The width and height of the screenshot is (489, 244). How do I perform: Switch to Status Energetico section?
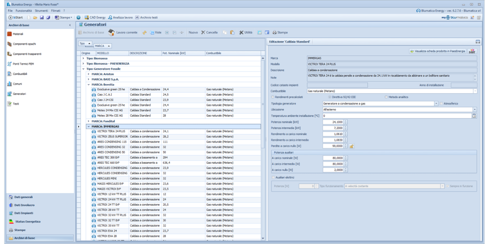point(40,222)
